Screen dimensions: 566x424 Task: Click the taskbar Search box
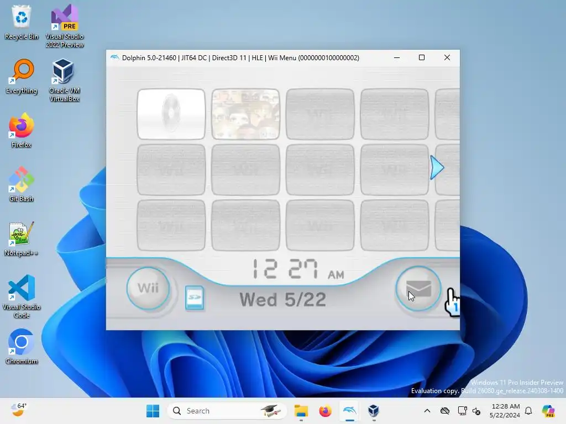227,411
